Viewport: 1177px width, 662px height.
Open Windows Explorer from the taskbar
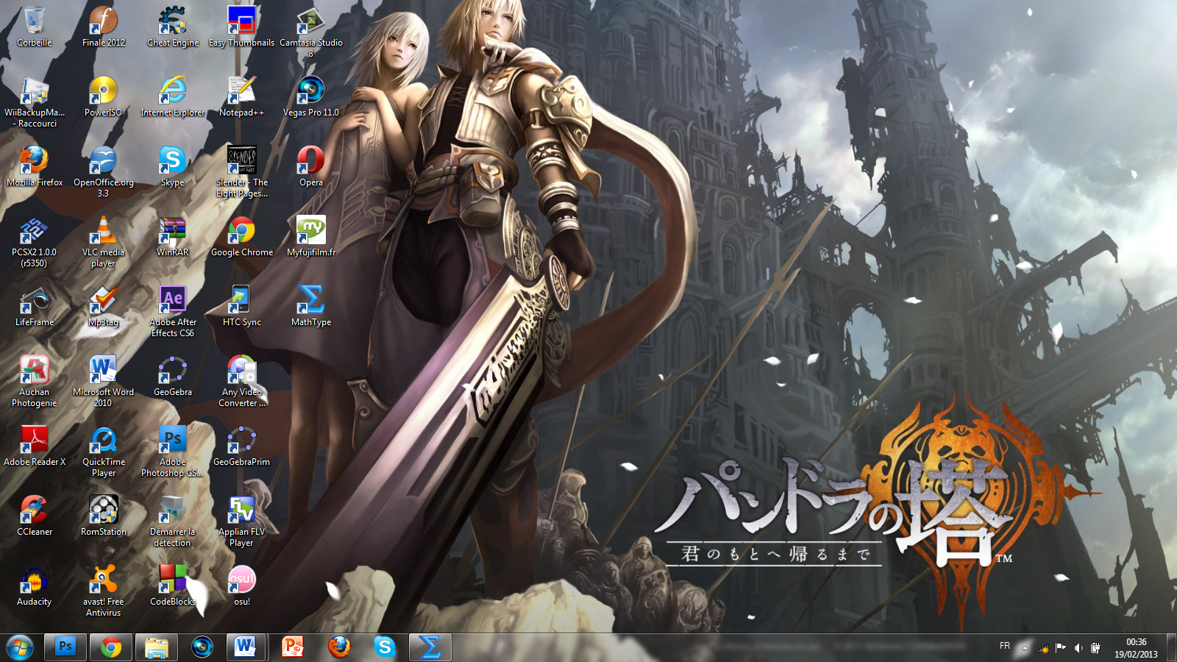pos(157,647)
